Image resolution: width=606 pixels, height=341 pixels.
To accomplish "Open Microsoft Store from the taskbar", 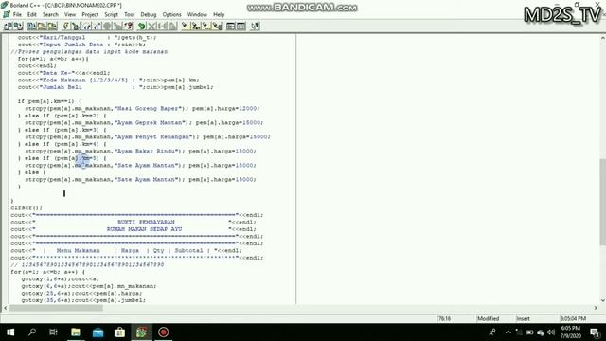I will click(x=119, y=332).
